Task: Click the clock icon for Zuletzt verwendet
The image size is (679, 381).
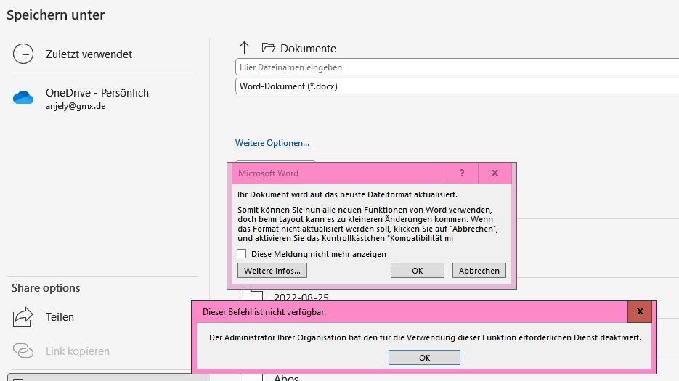Action: (23, 54)
